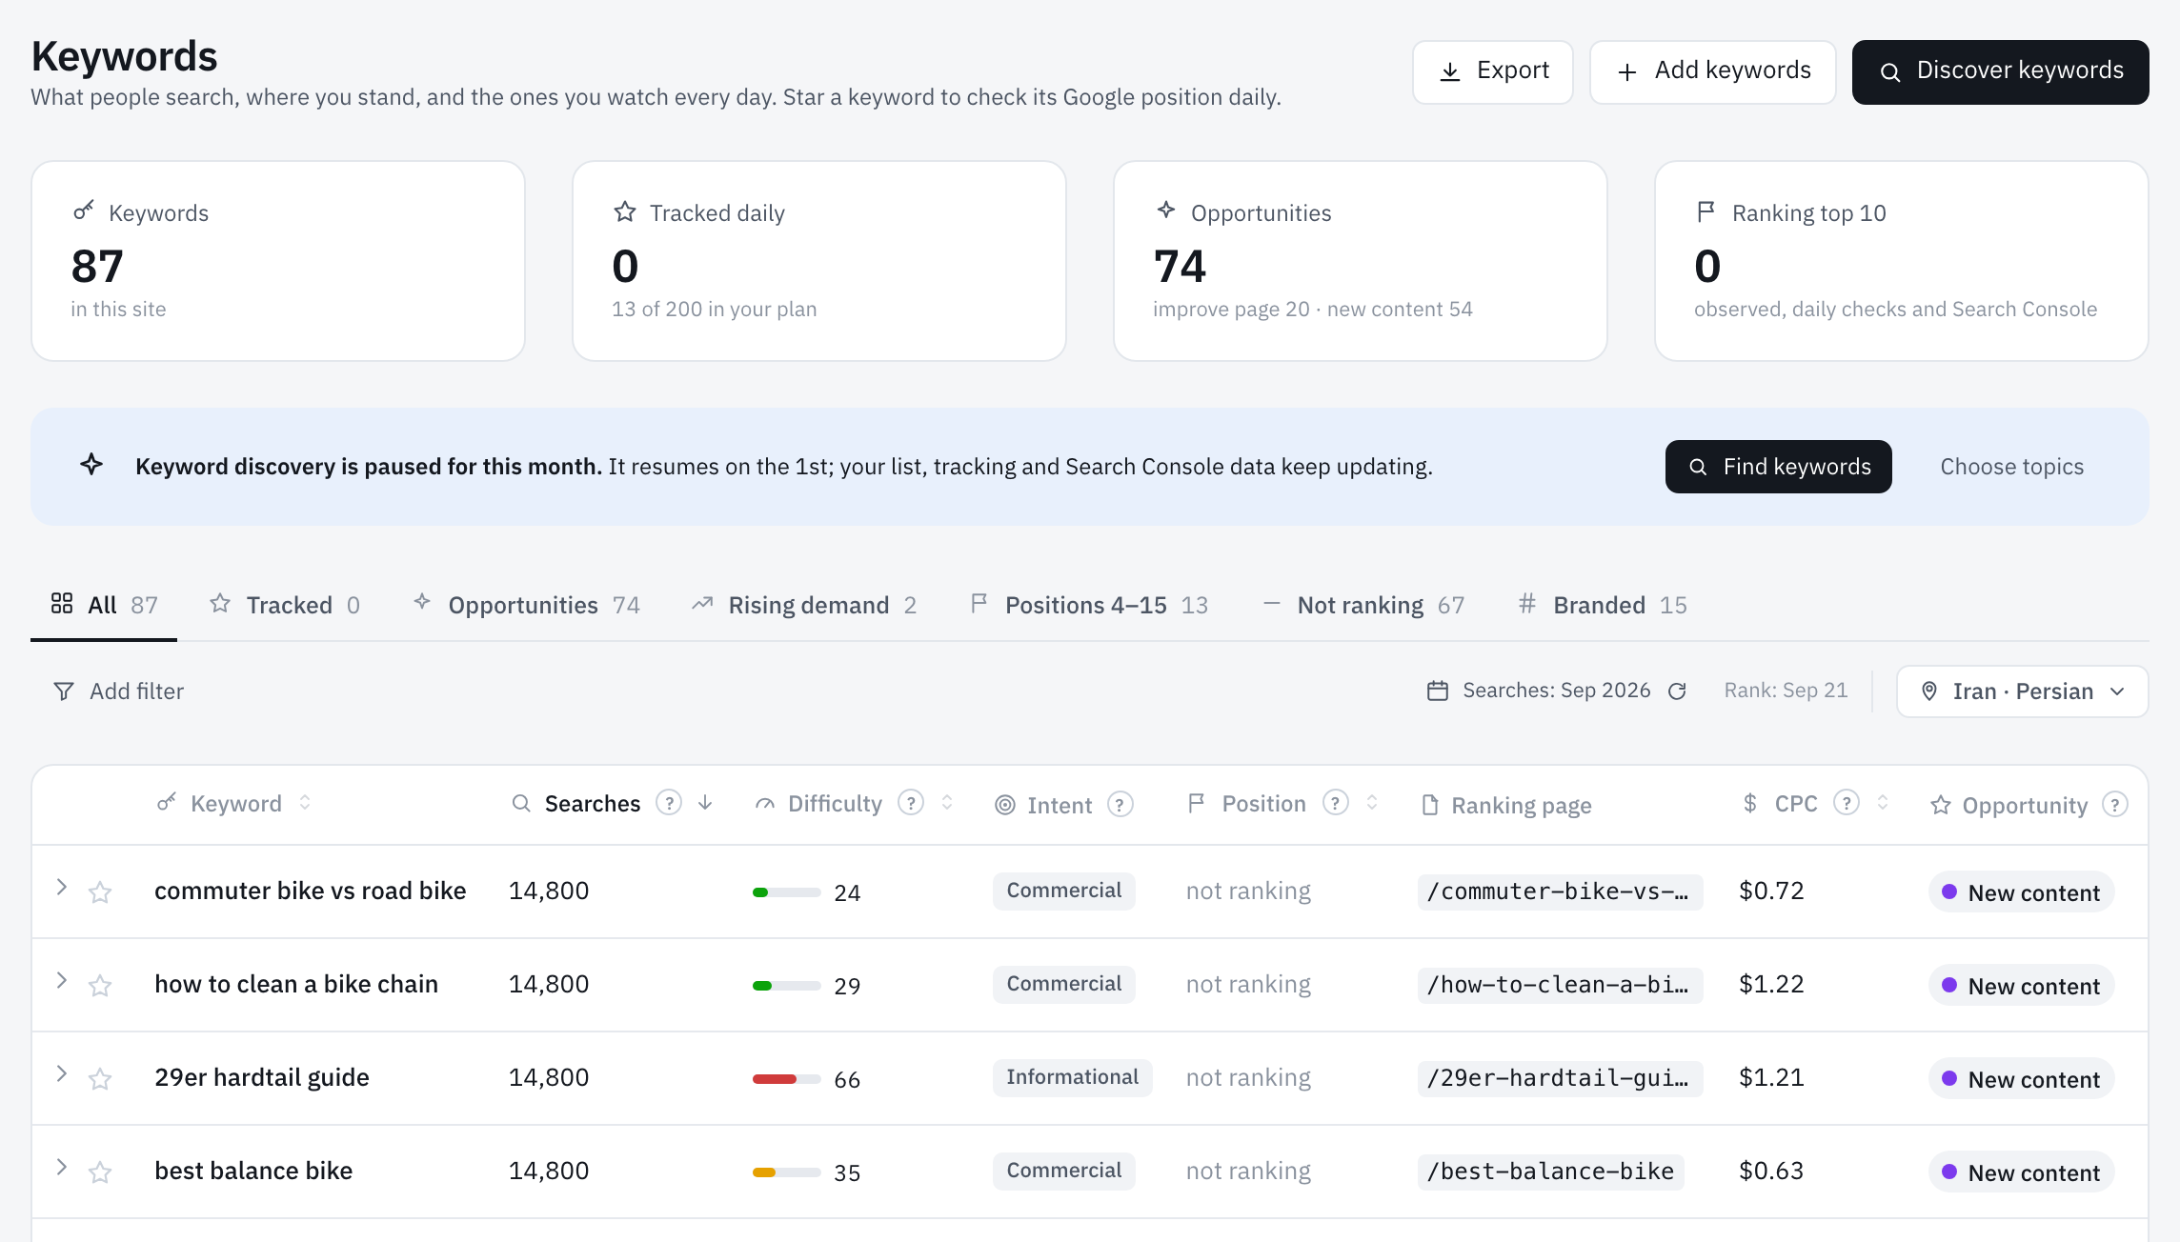This screenshot has width=2180, height=1242.
Task: Expand the 29er hardtail guide row
Action: 62,1074
